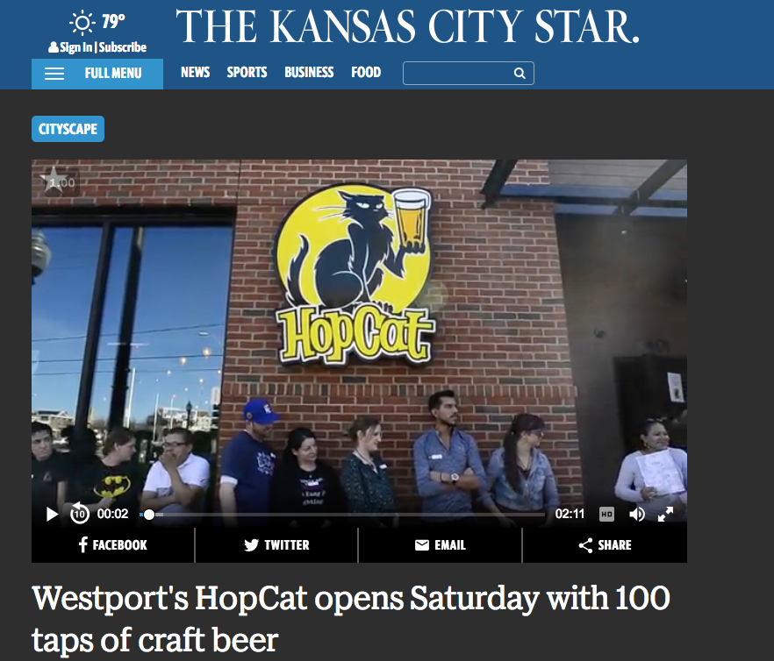774x661 pixels.
Task: Mute the video volume
Action: (x=637, y=514)
